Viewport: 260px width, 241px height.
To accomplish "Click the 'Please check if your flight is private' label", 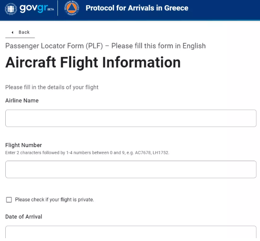I will (x=55, y=200).
